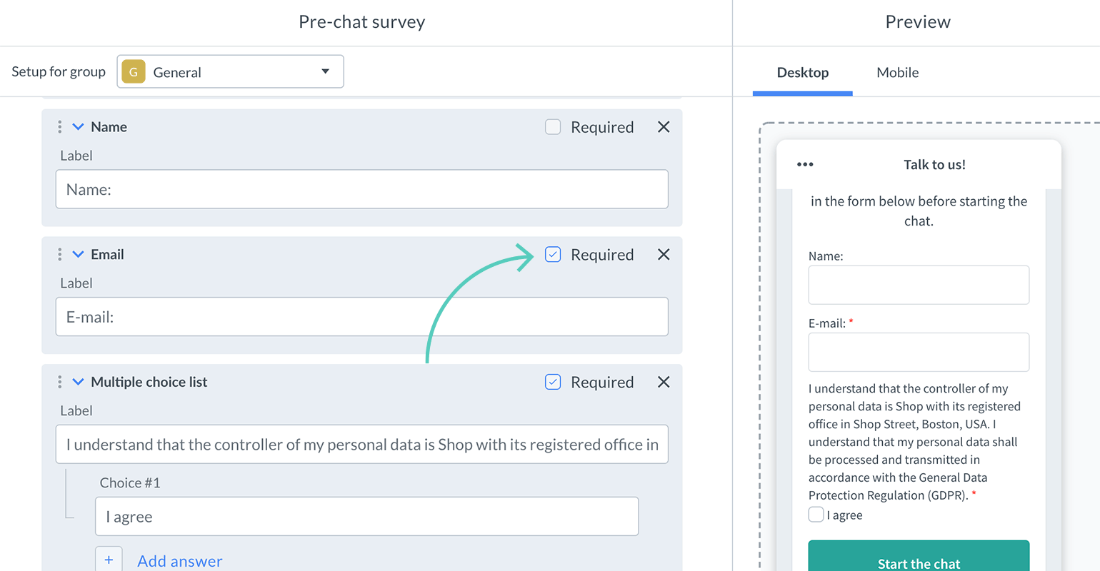Screen dimensions: 1100x571
Task: Click the E-mail input in the preview
Action: pos(919,352)
